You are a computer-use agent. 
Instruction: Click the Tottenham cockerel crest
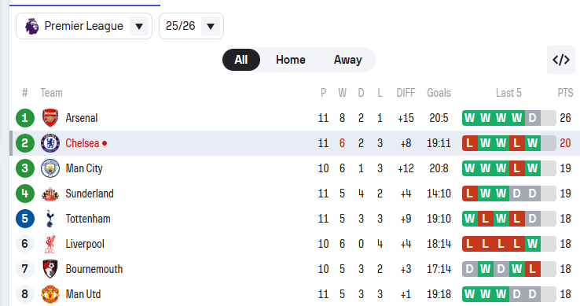coord(50,219)
